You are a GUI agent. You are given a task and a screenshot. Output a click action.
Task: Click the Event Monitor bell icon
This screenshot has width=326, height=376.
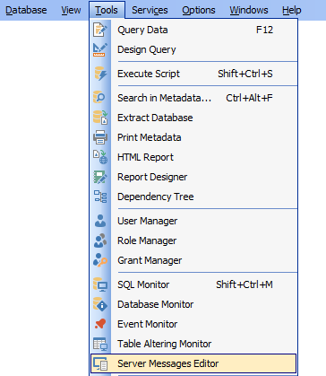point(100,324)
